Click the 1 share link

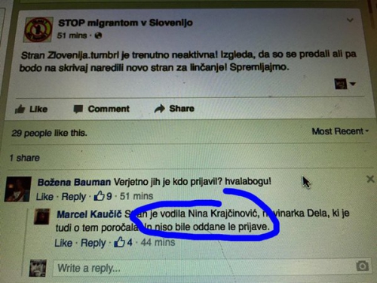pos(25,158)
